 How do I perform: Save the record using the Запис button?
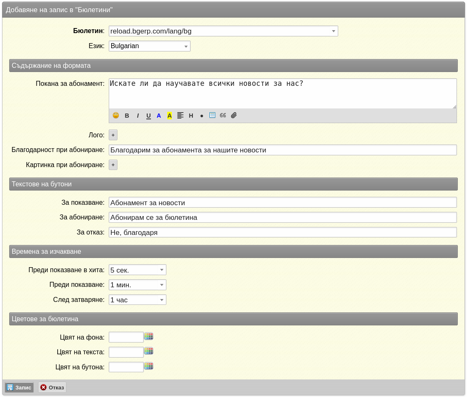(x=19, y=387)
